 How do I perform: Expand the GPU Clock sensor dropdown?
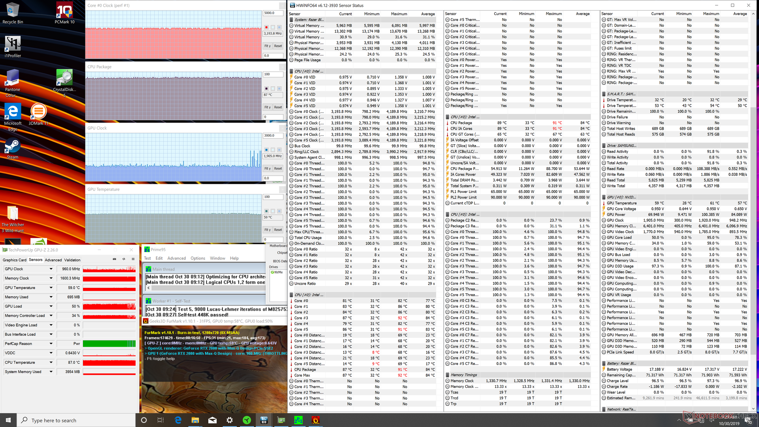pyautogui.click(x=51, y=269)
